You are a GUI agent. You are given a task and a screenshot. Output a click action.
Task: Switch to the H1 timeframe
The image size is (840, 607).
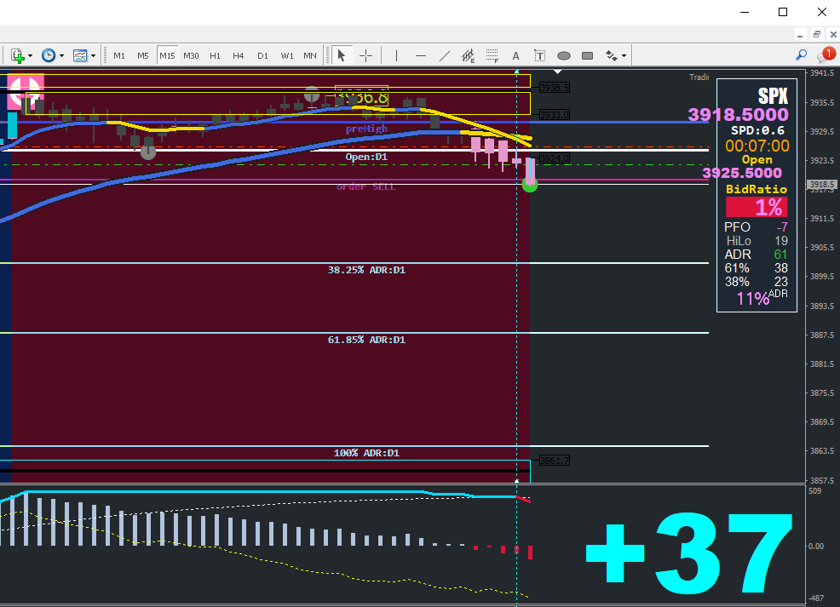point(215,55)
